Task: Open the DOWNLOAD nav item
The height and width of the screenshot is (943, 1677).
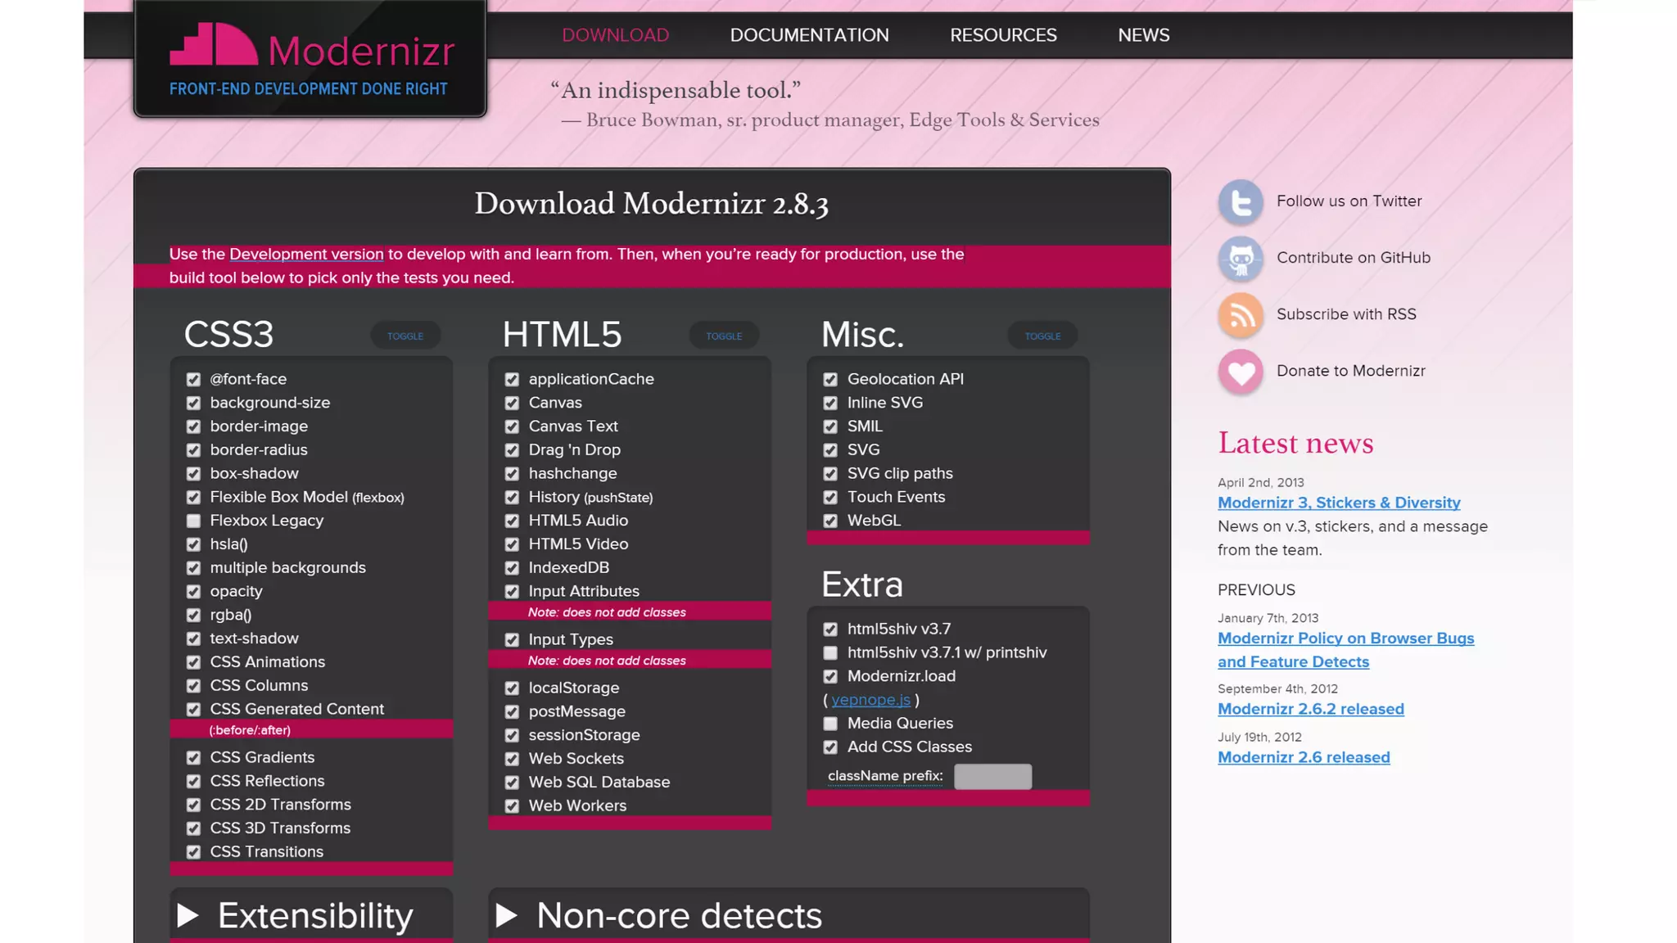Action: click(x=616, y=35)
